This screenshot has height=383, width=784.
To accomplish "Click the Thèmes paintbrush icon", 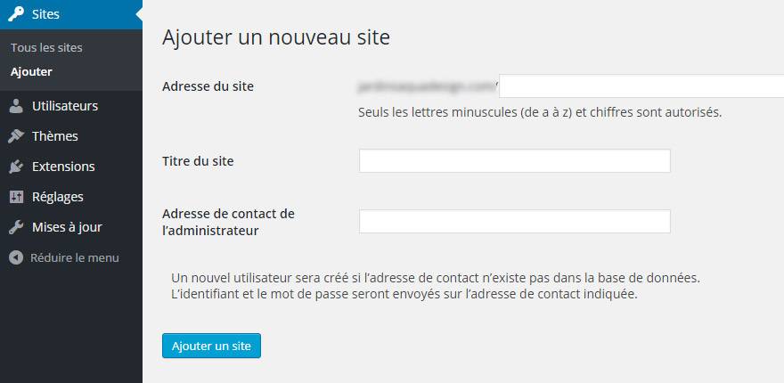I will pyautogui.click(x=16, y=136).
